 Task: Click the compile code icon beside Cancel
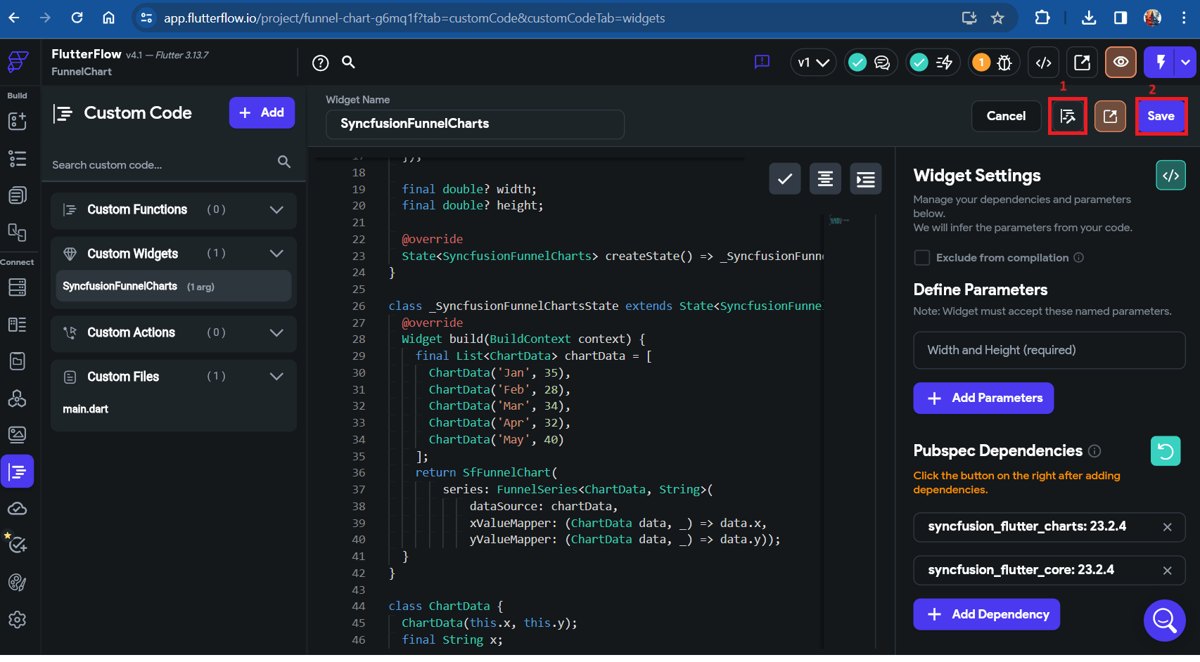click(1068, 116)
